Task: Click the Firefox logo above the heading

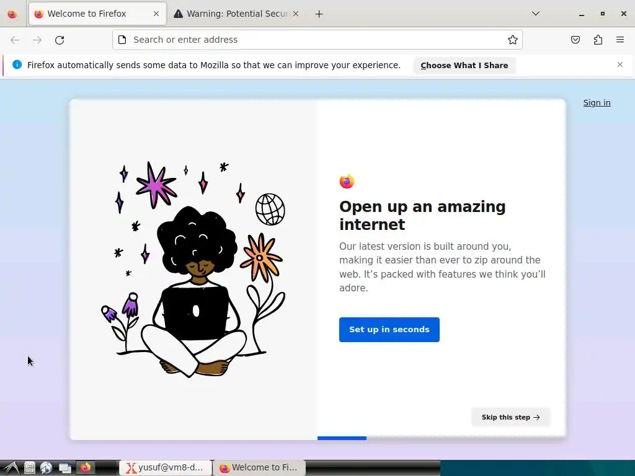Action: (x=347, y=182)
